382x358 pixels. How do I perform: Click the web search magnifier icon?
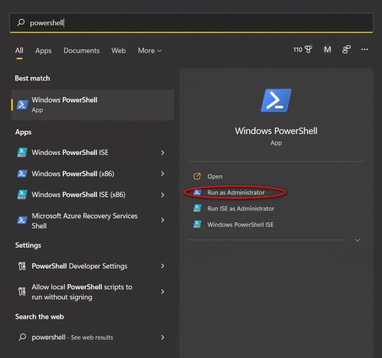[x=22, y=337]
